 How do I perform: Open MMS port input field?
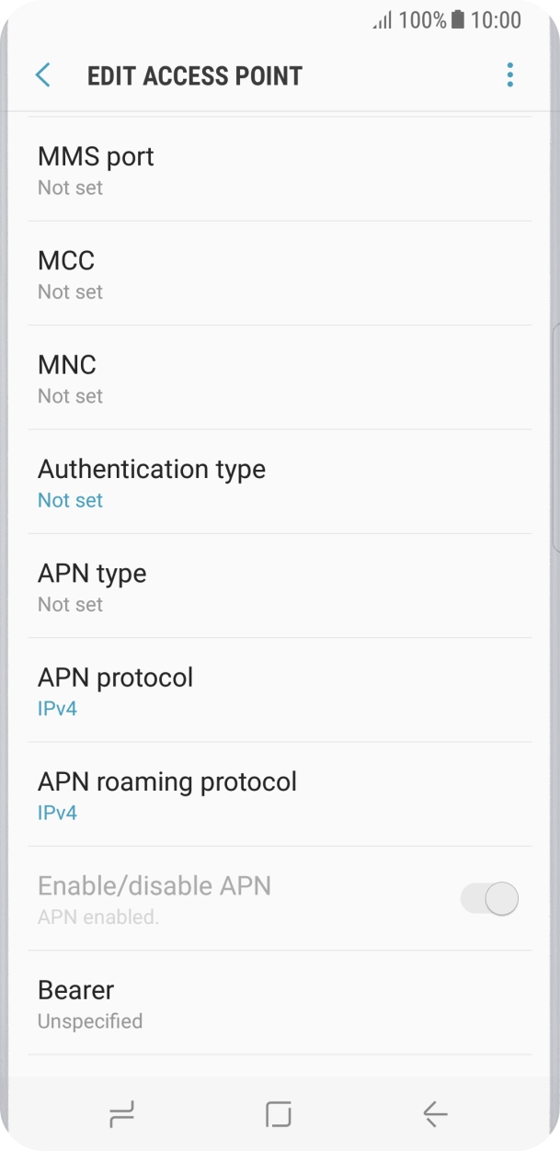tap(95, 169)
